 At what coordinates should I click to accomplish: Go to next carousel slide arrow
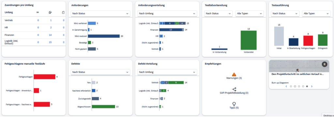pos(311,86)
